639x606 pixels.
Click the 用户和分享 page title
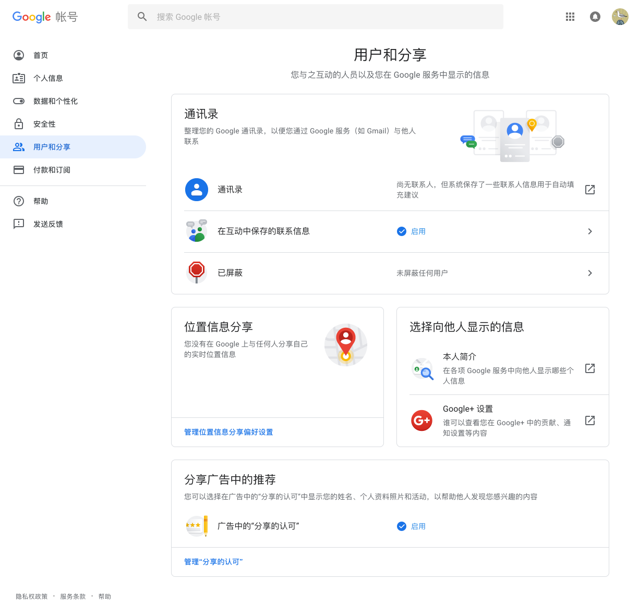[390, 55]
